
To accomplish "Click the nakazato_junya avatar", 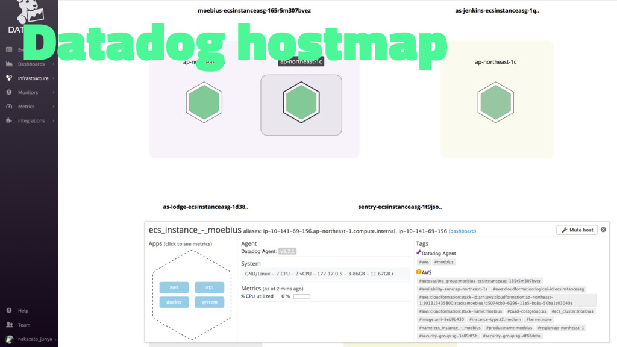I will click(x=10, y=339).
